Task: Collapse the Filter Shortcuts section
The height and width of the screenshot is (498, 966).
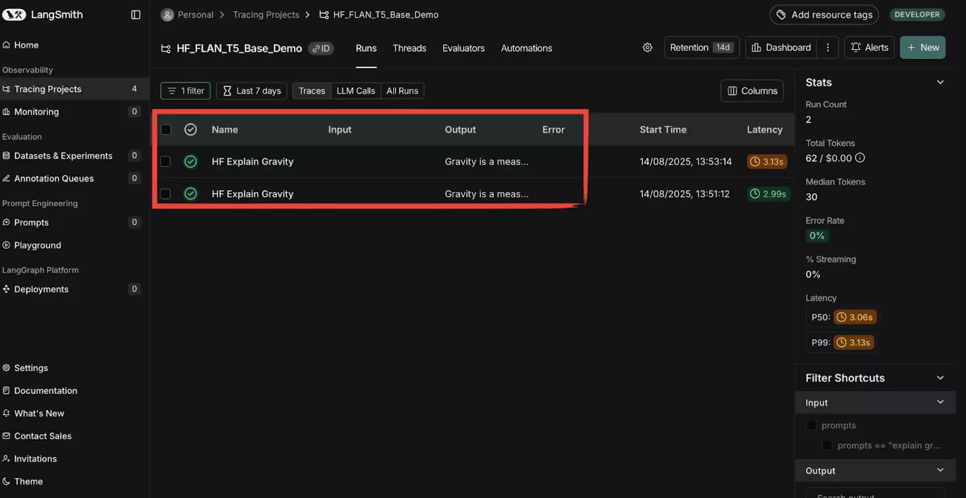Action: click(940, 378)
